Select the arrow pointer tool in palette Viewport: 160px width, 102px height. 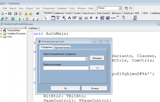[x=46, y=18]
